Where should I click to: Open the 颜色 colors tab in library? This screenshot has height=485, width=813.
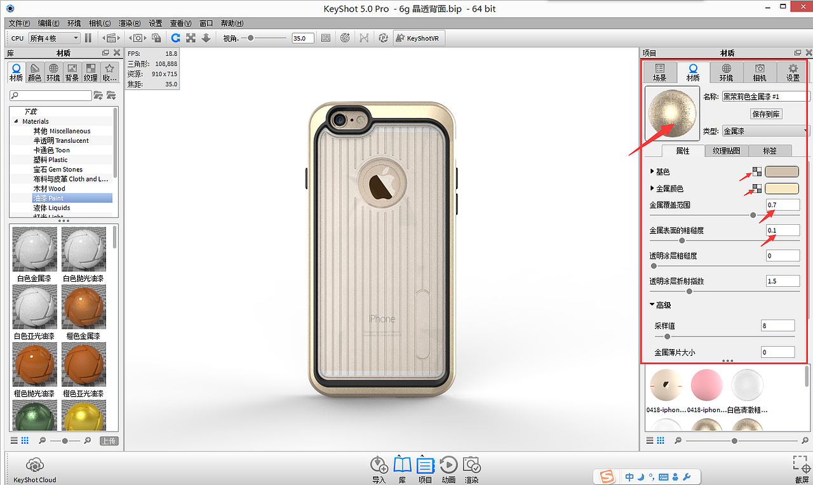point(35,72)
